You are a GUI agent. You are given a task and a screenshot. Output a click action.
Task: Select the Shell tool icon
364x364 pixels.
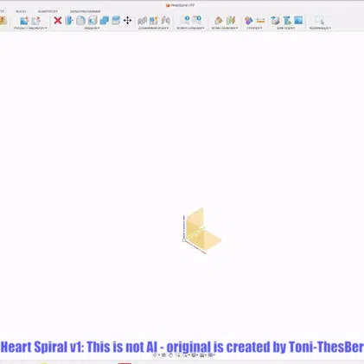[93, 21]
